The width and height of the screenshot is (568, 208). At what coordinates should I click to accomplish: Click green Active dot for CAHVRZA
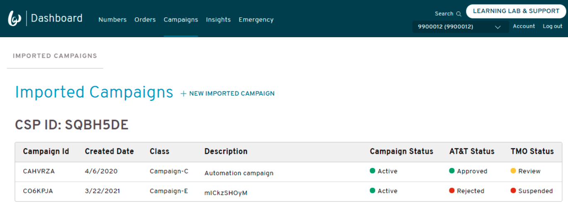click(372, 171)
